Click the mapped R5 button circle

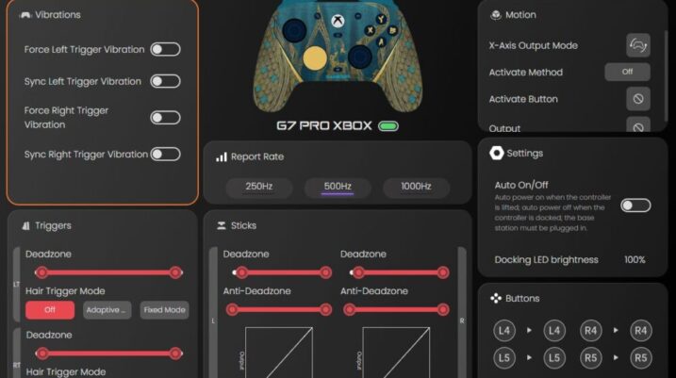point(640,358)
